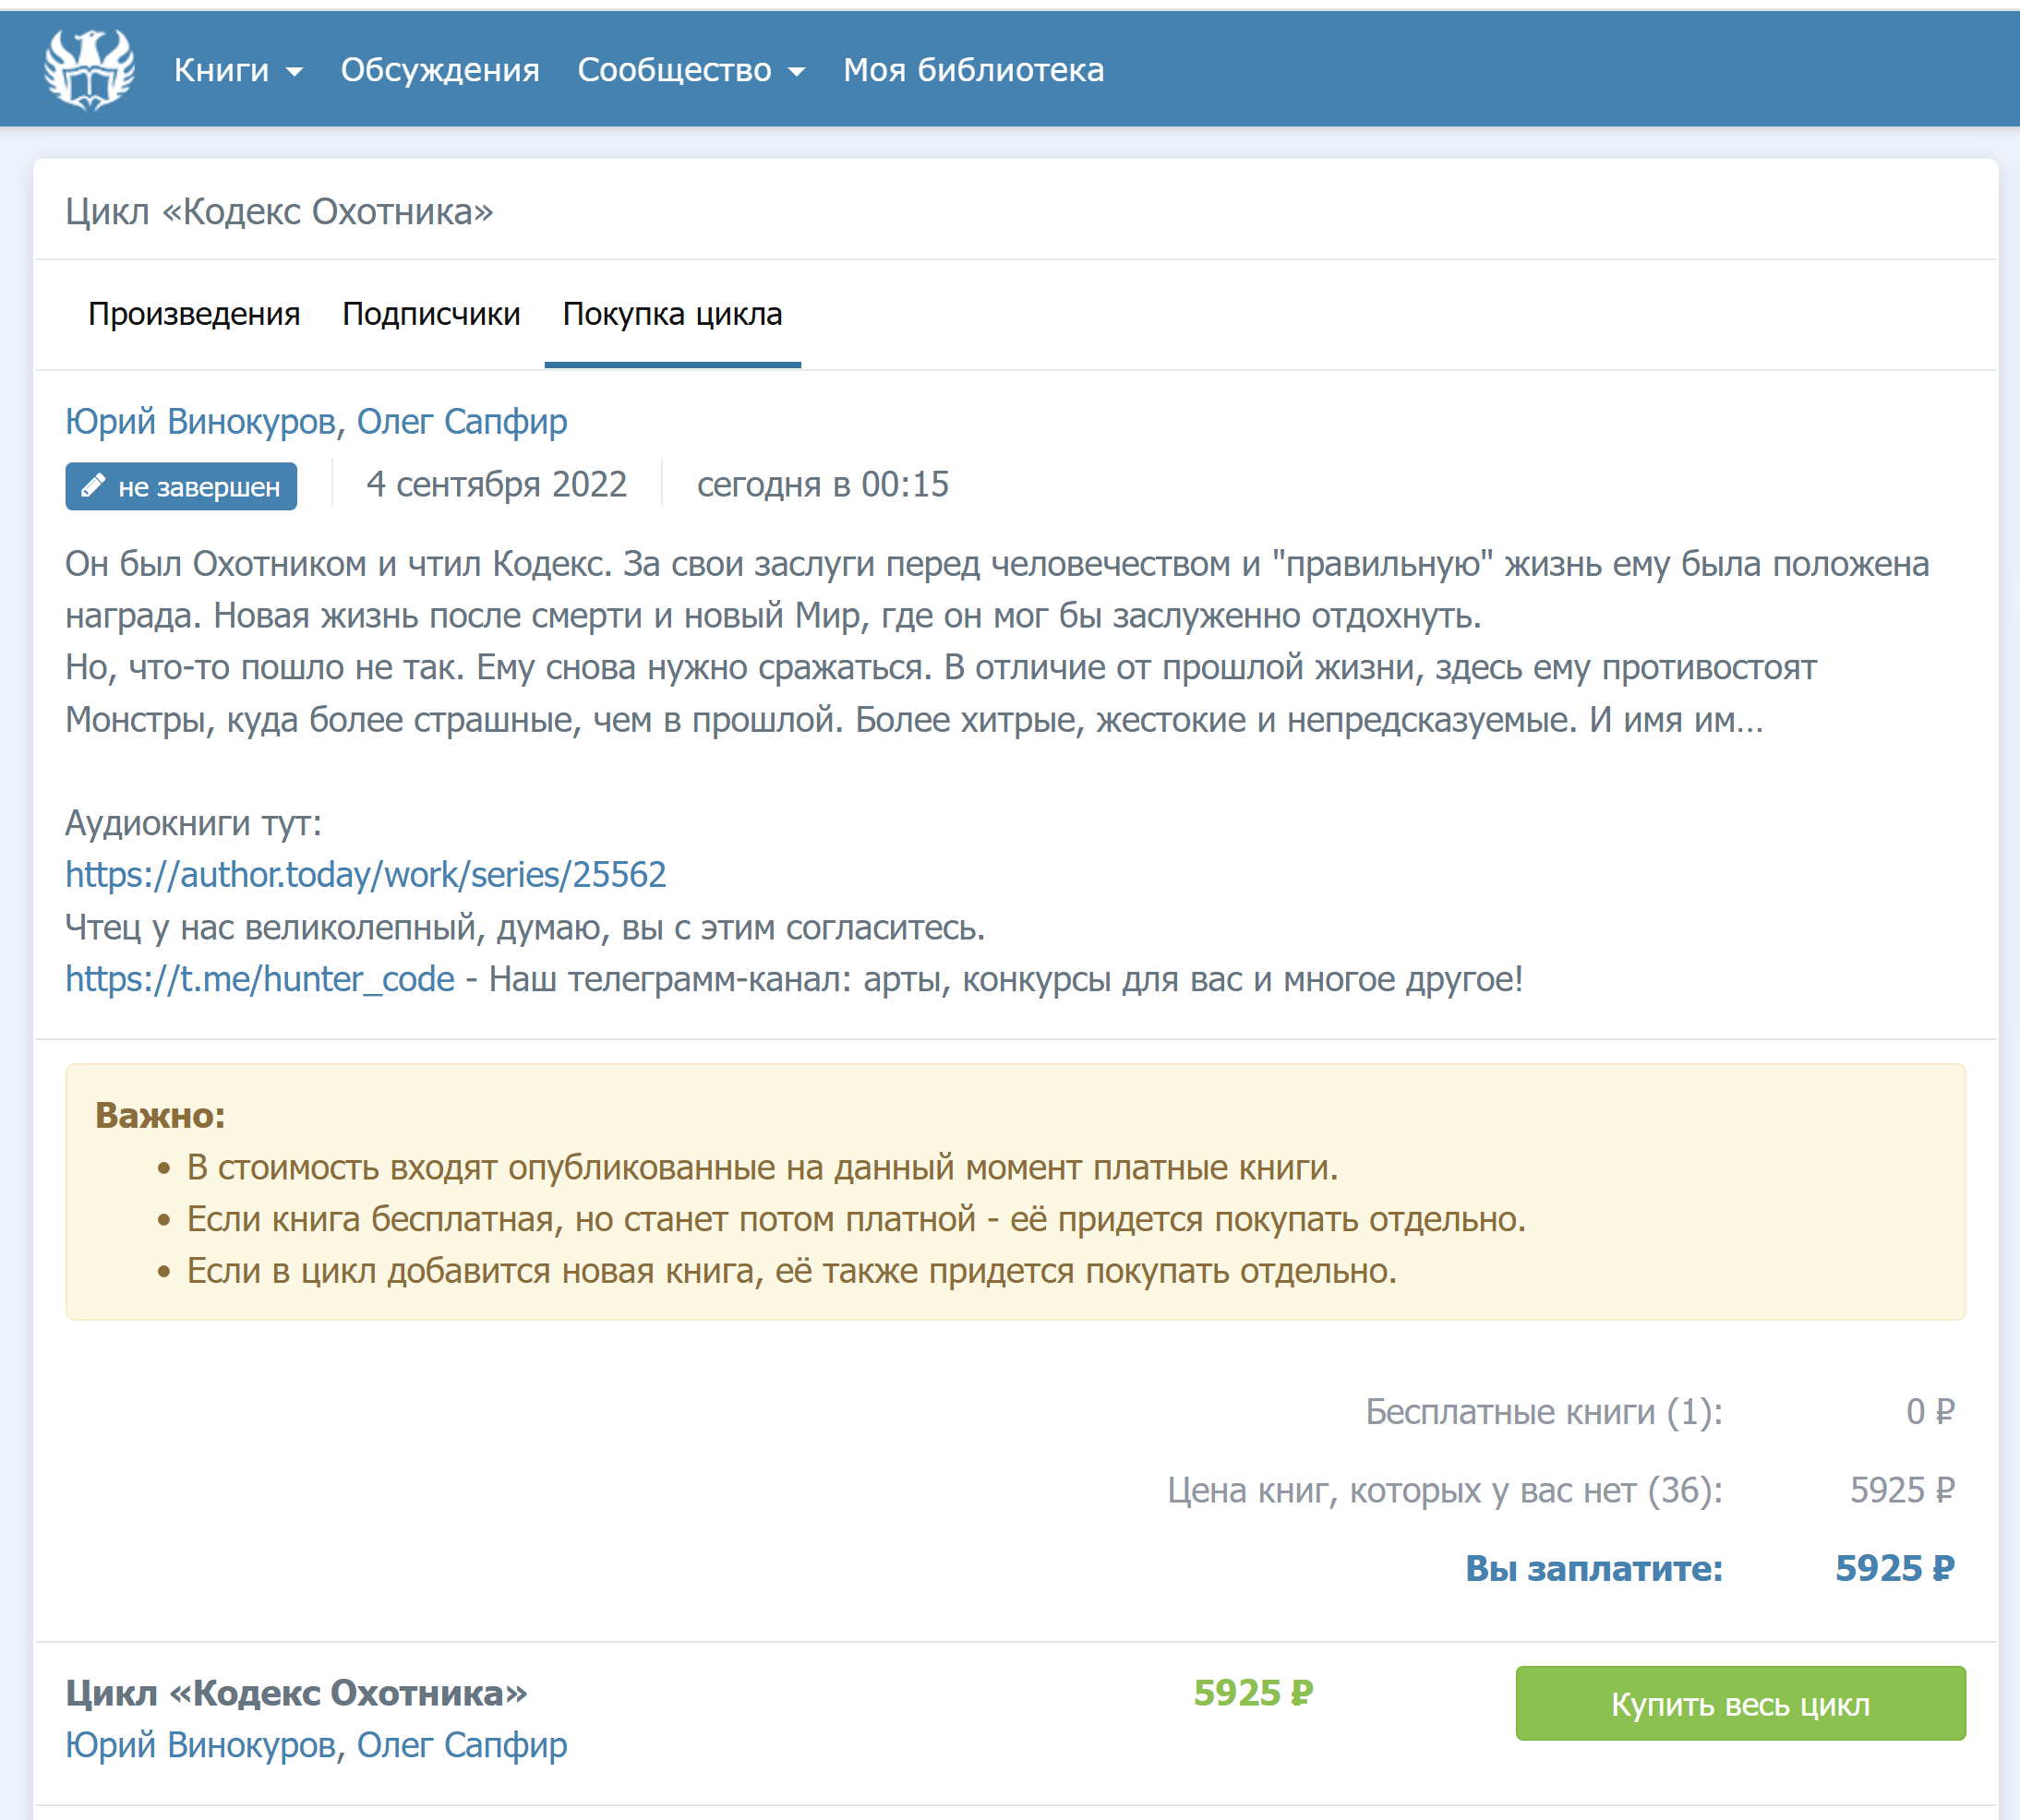
Task: Switch to the Произведения tab
Action: click(x=194, y=314)
